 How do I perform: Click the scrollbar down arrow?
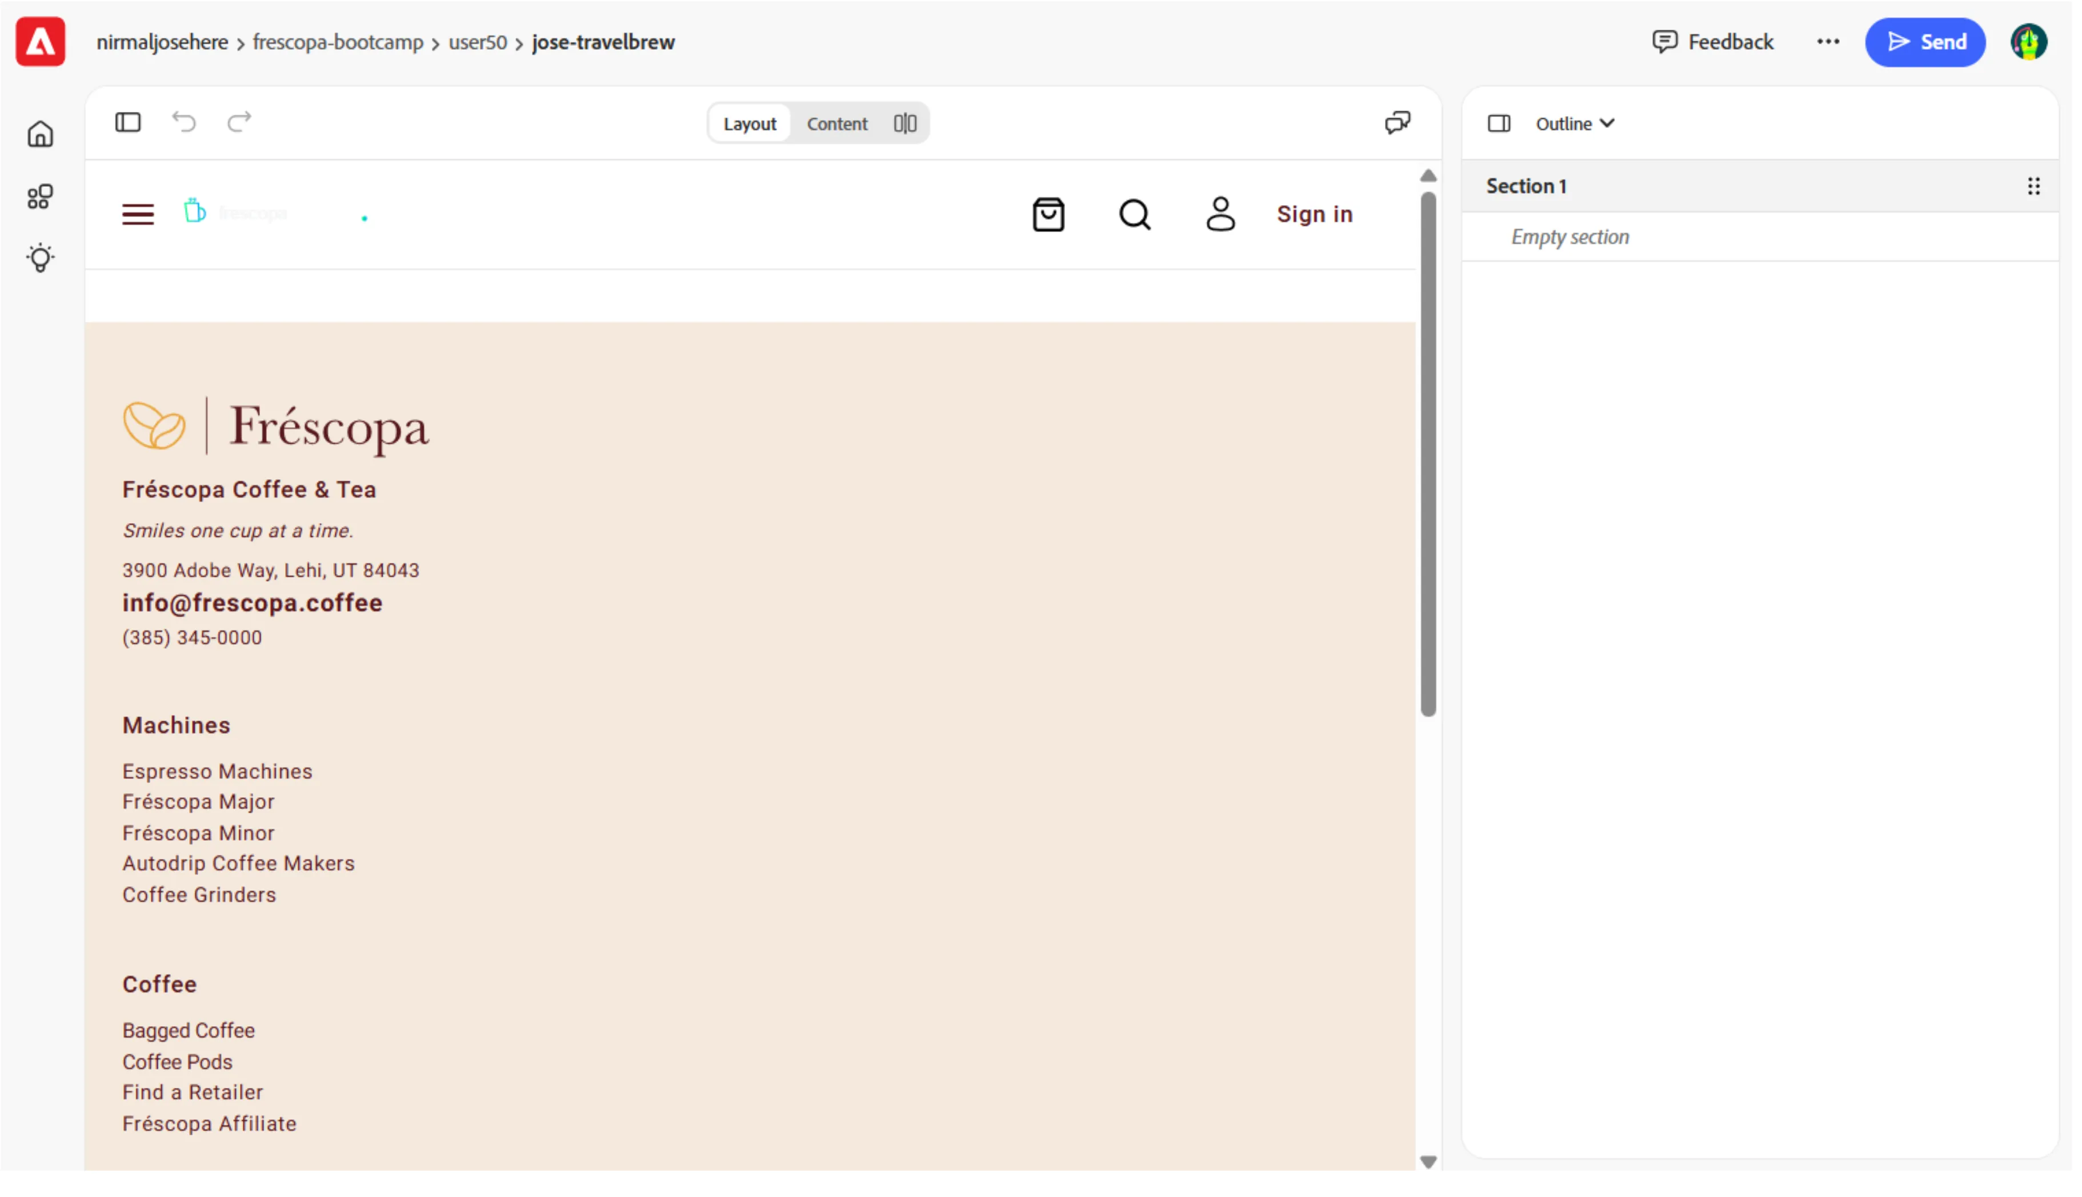pyautogui.click(x=1428, y=1162)
